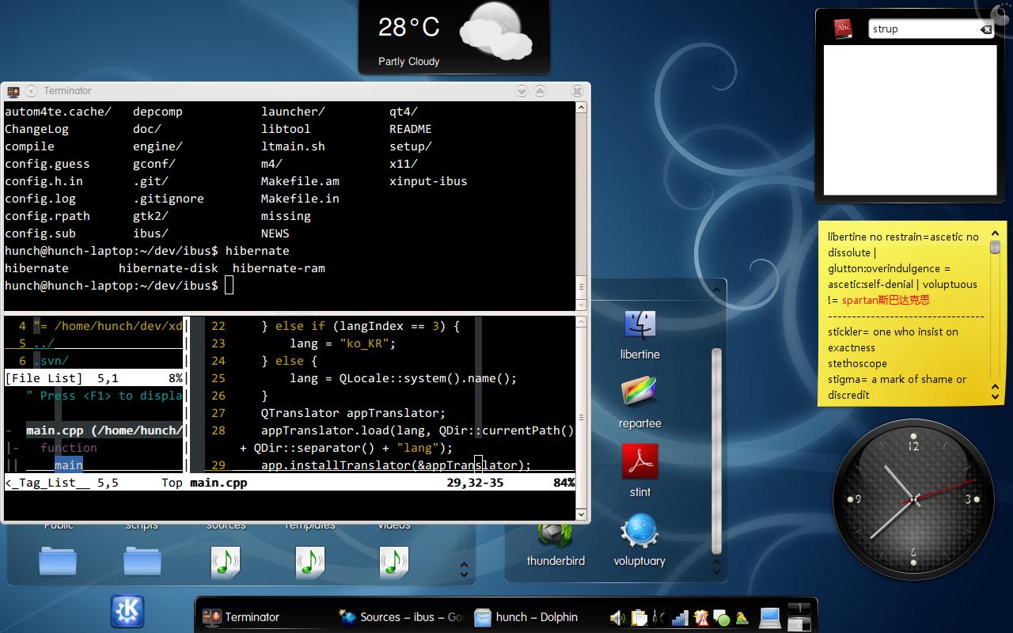Click stethoscope line in sticky note
The width and height of the screenshot is (1013, 633).
[x=857, y=363]
